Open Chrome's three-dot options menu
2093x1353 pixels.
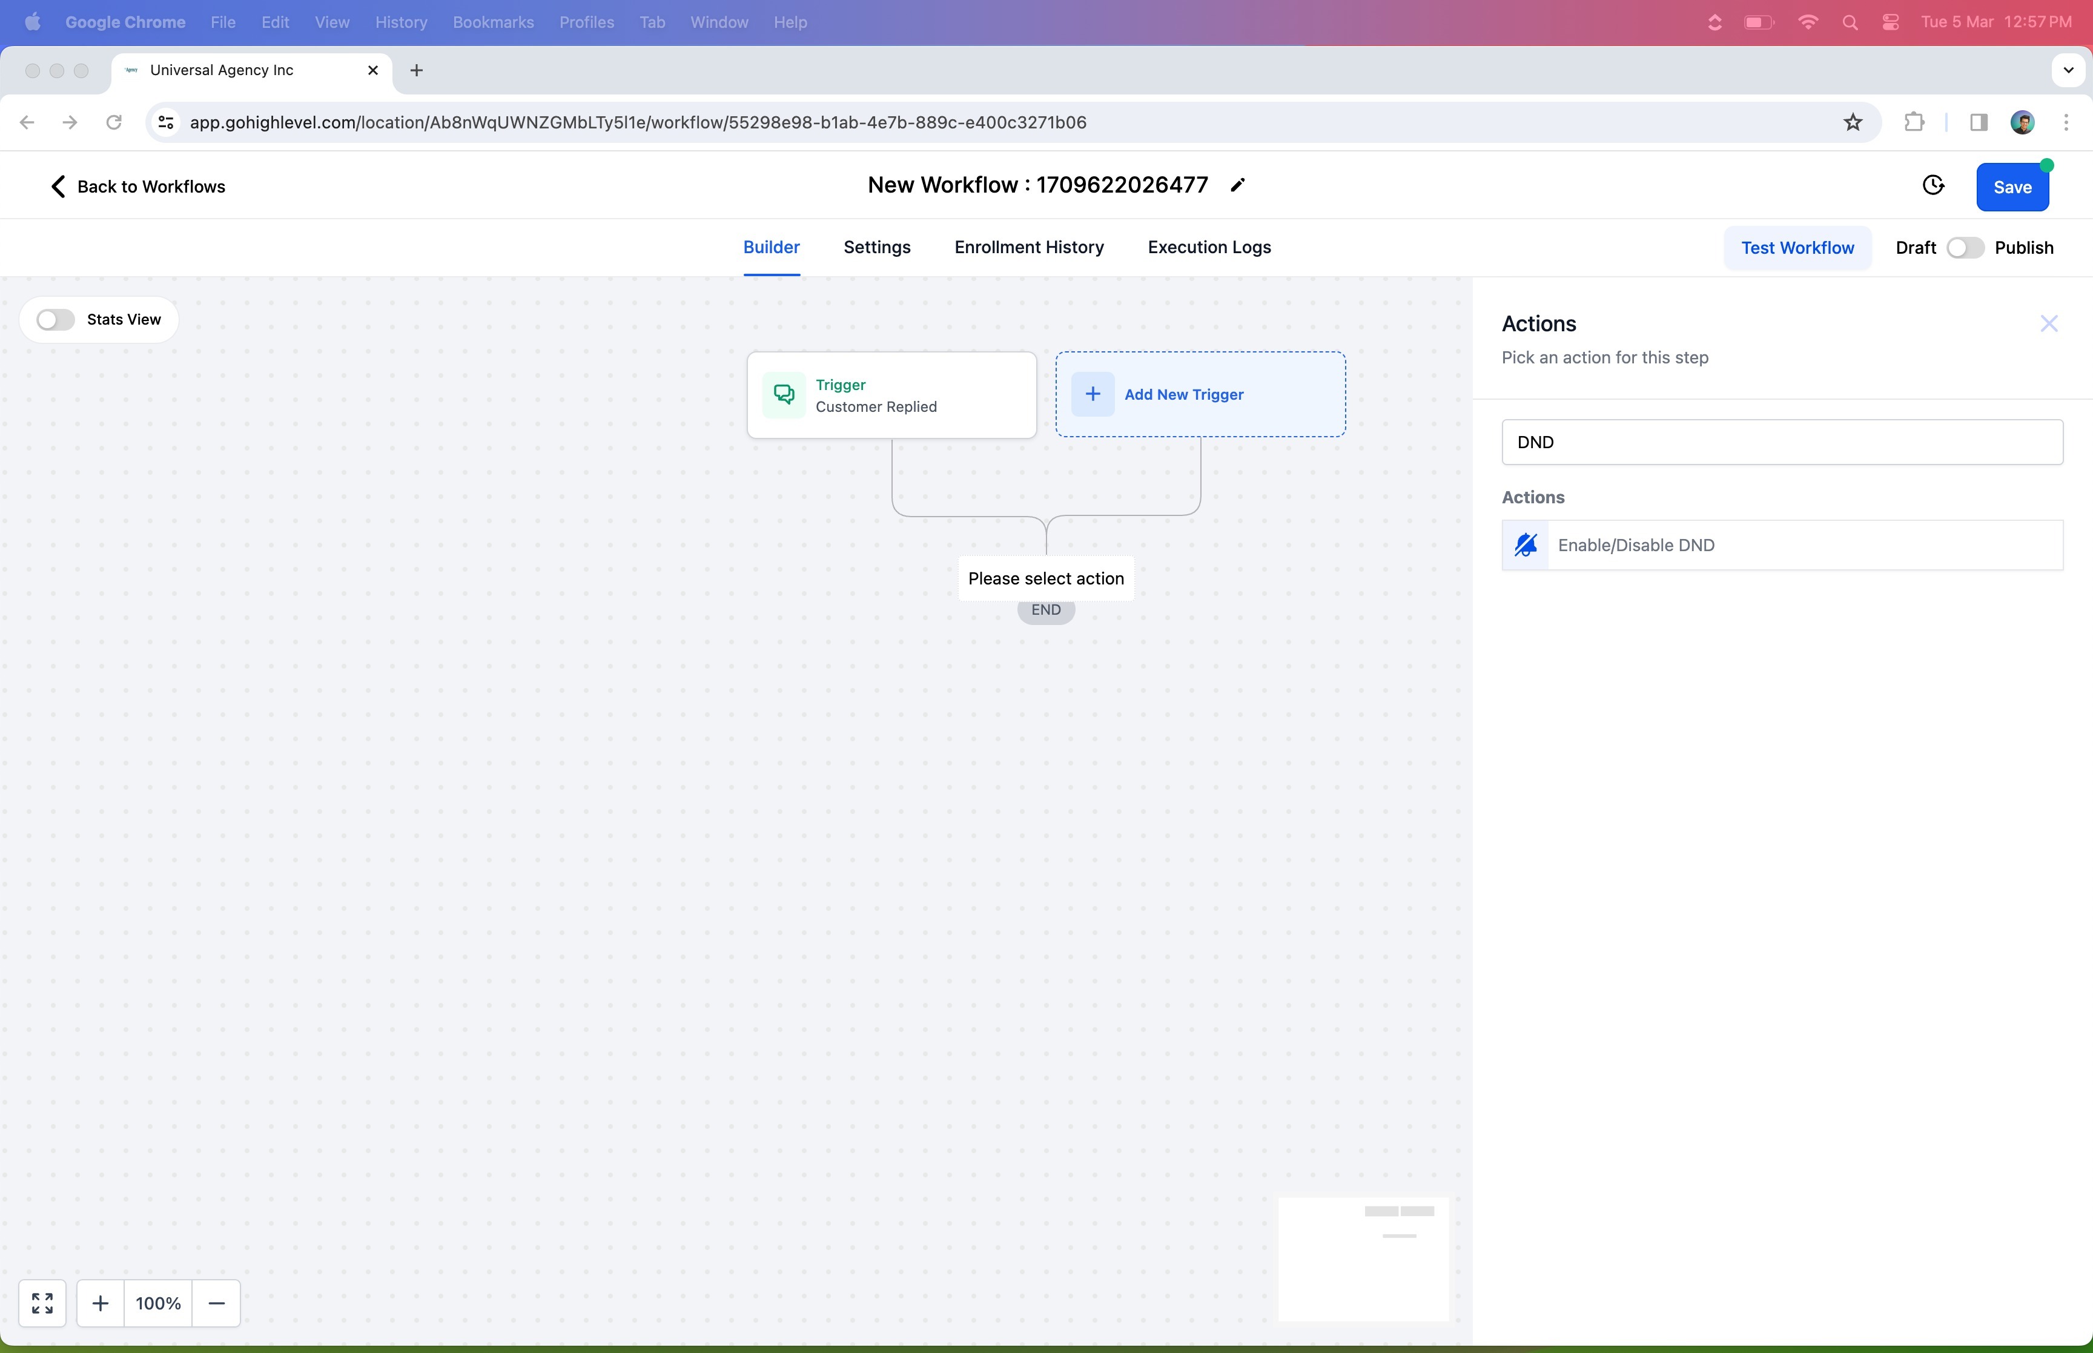coord(2066,122)
